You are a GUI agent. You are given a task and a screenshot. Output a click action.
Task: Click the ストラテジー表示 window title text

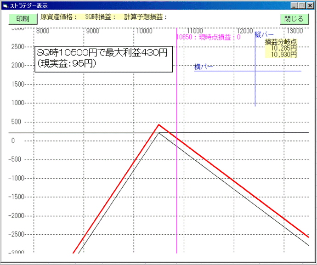click(x=28, y=6)
